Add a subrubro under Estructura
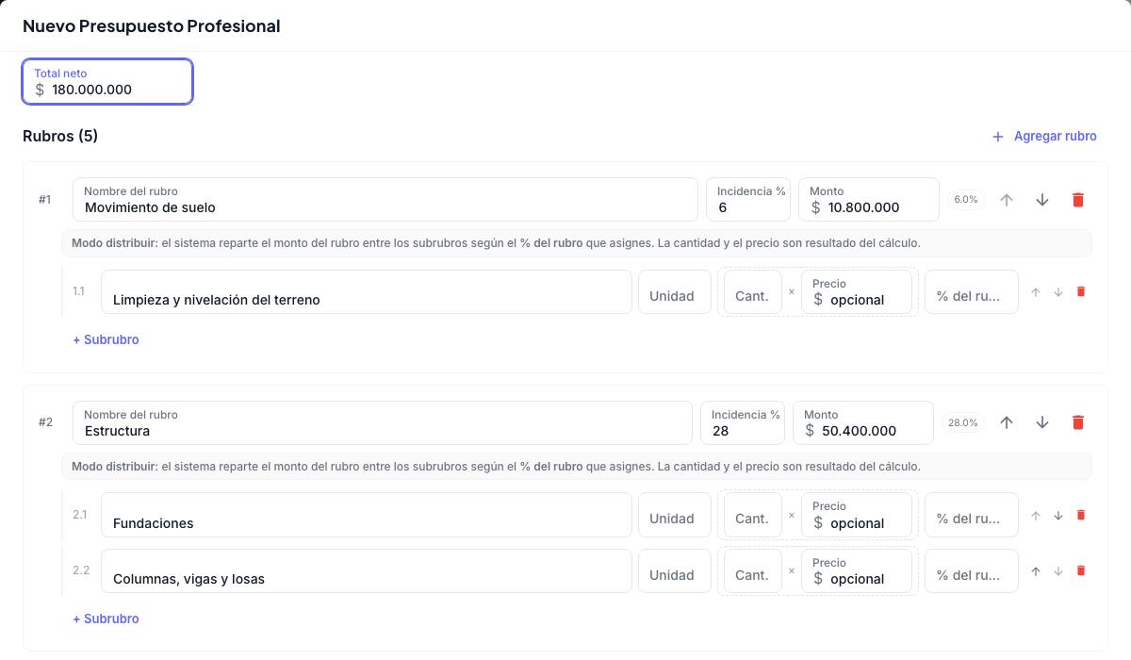Image resolution: width=1131 pixels, height=660 pixels. coord(106,619)
